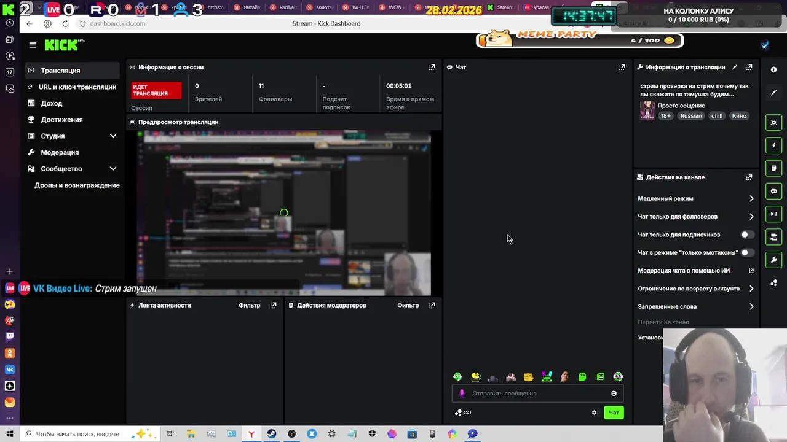
Task: Open File Explorer from taskbar
Action: click(191, 434)
